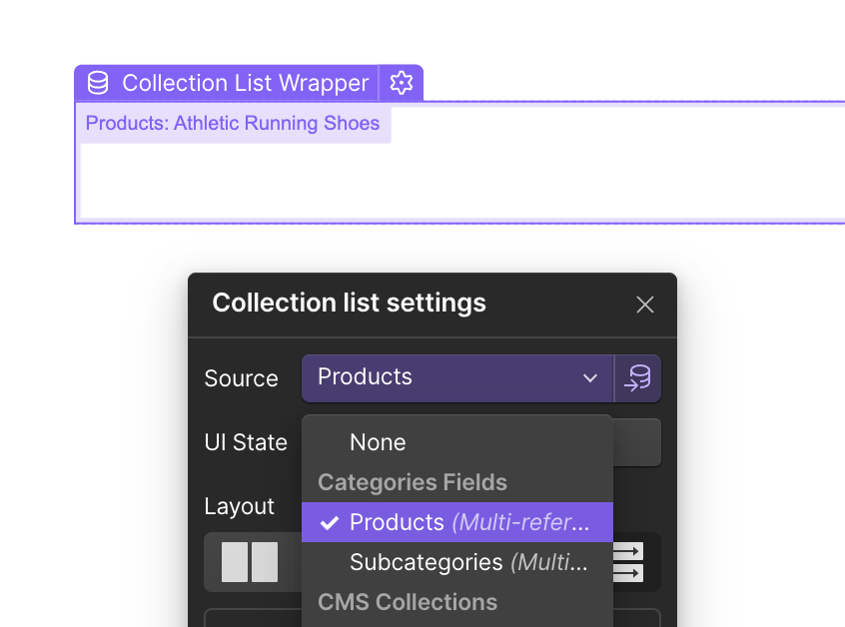Click the Collection list settings title

pyautogui.click(x=350, y=303)
